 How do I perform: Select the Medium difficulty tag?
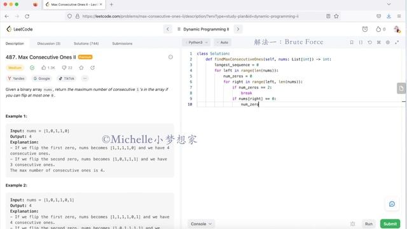pyautogui.click(x=15, y=68)
